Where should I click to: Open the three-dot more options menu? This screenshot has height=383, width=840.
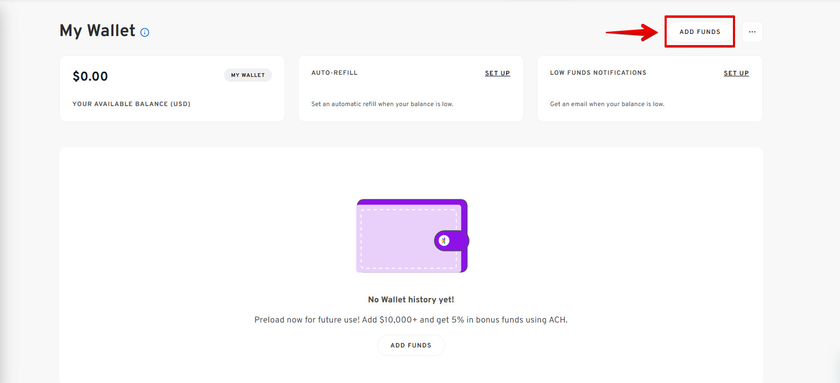tap(752, 32)
